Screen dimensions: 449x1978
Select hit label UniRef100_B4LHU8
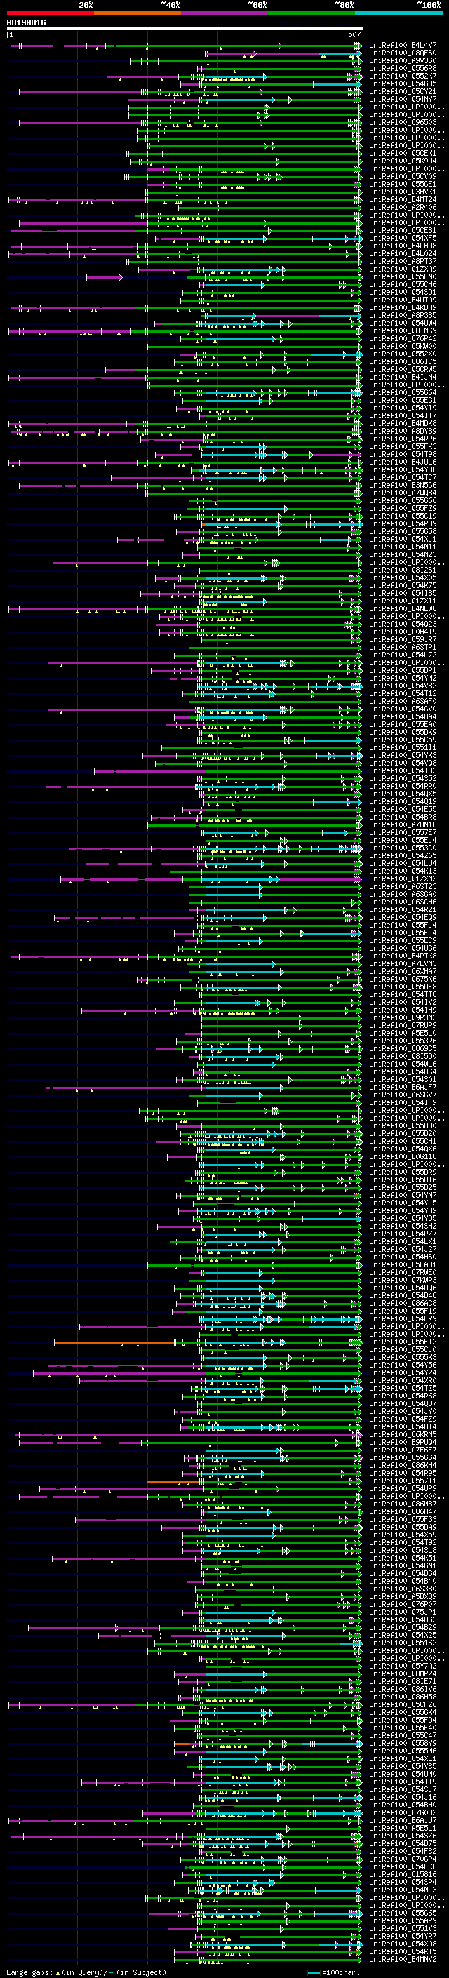(403, 246)
